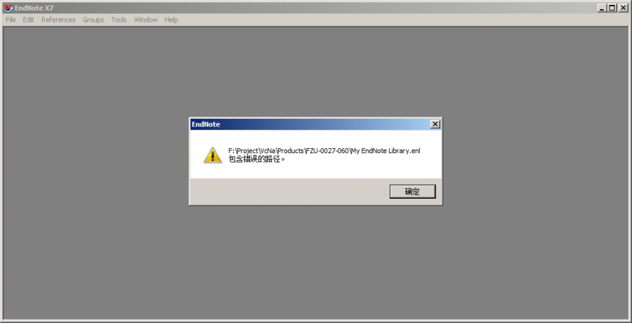Open the Window menu
Image resolution: width=632 pixels, height=323 pixels.
(x=146, y=20)
